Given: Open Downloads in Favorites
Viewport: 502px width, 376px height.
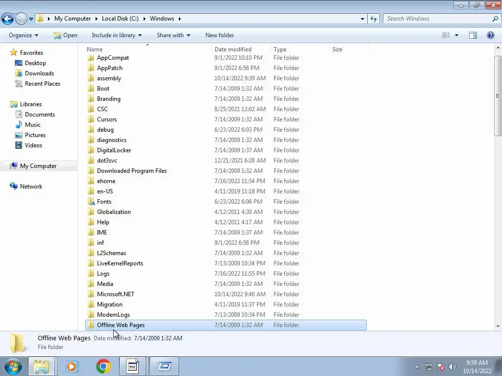Looking at the screenshot, I should click(39, 73).
